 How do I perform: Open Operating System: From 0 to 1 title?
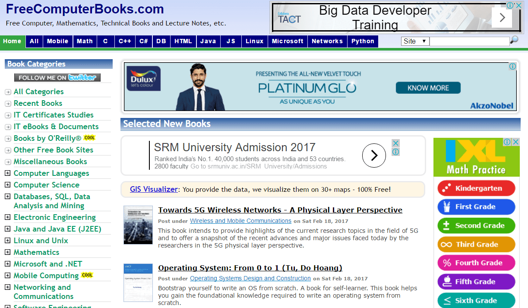click(250, 268)
